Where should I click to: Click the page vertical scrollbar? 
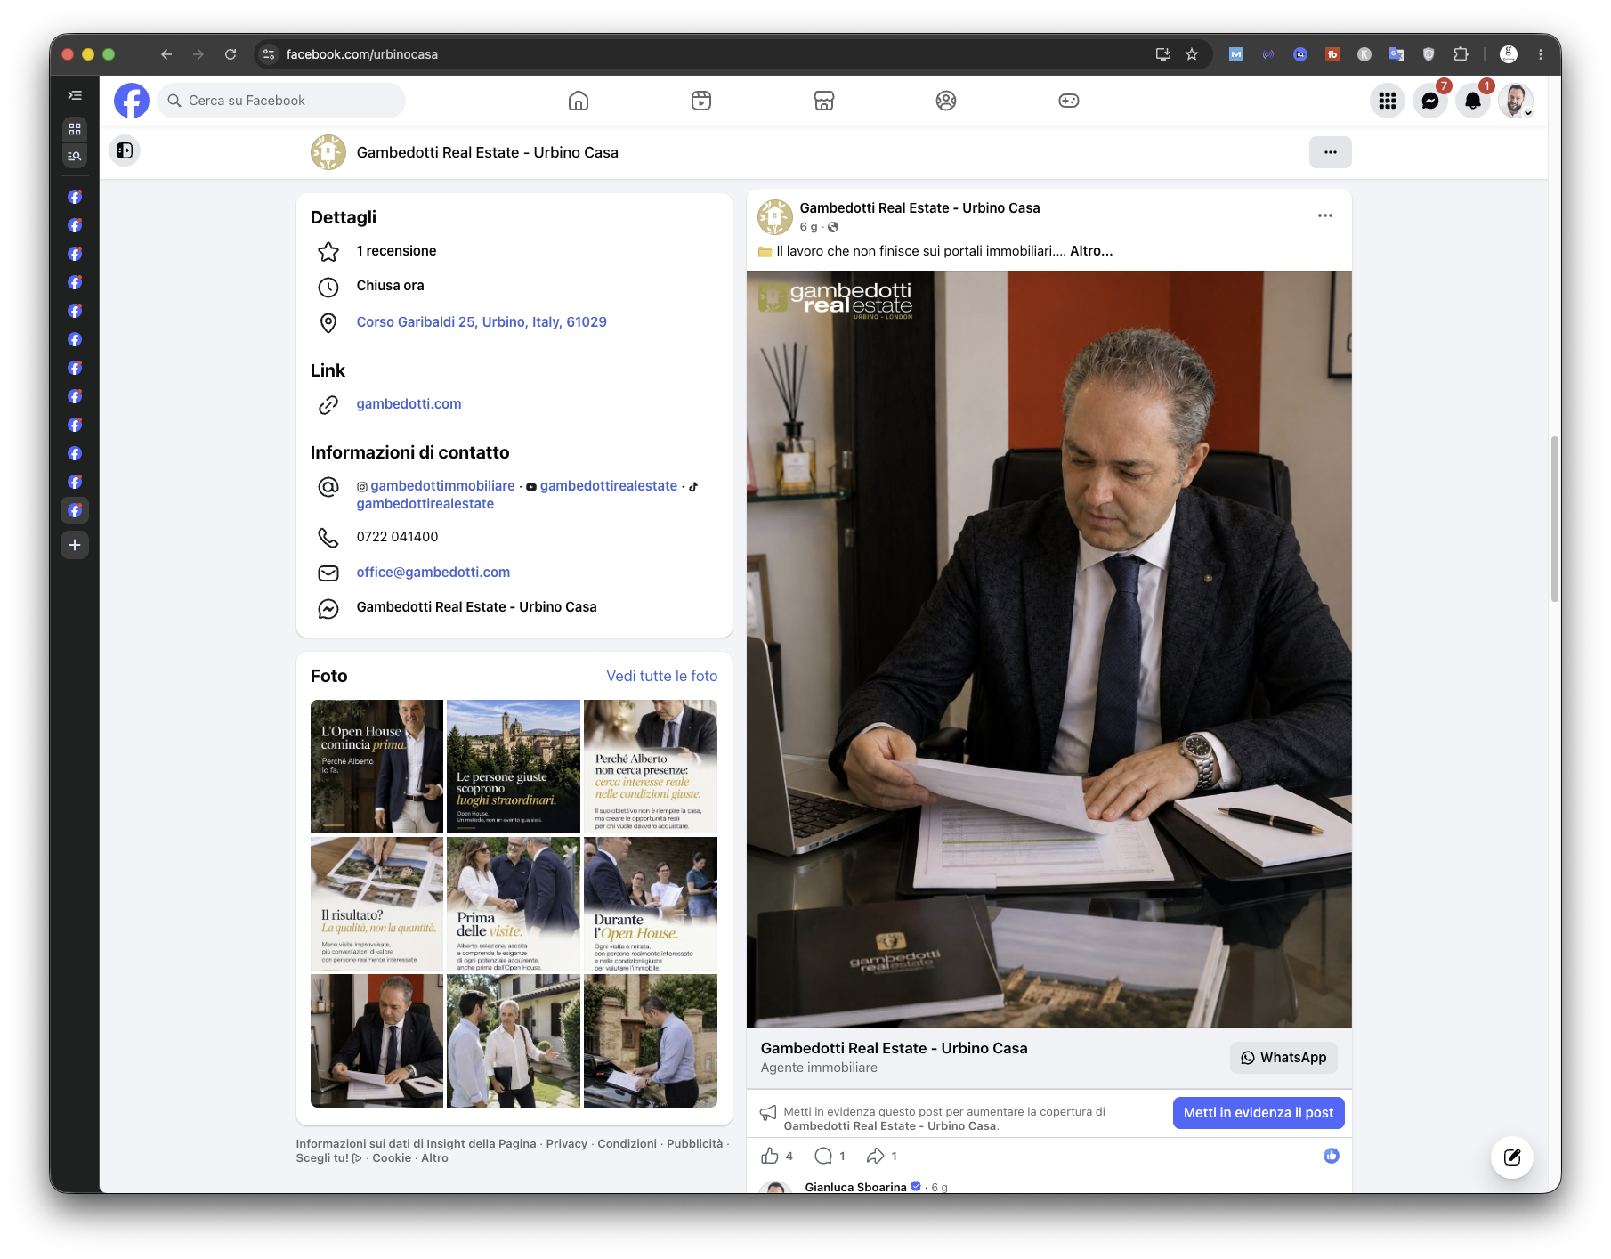[x=1554, y=519]
